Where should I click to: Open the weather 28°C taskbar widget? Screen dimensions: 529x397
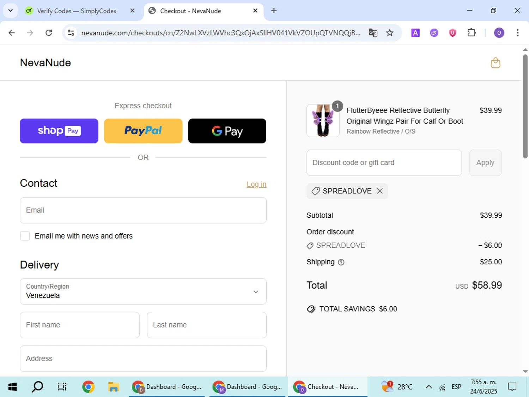pyautogui.click(x=397, y=387)
